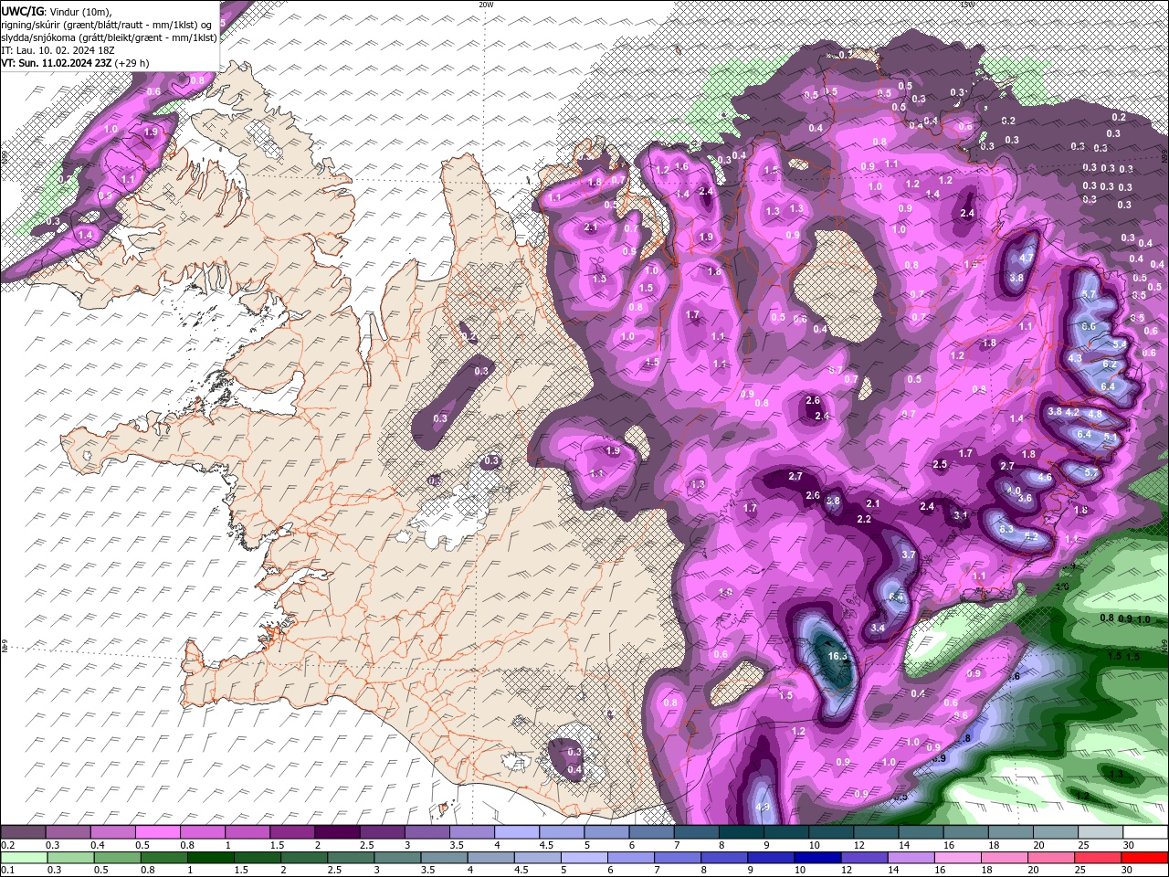Click the 0.2 label on the snow scale
The image size is (1169, 877).
coord(8,845)
